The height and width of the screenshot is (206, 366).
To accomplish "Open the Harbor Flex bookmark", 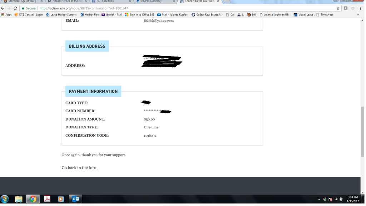I will tap(89, 14).
